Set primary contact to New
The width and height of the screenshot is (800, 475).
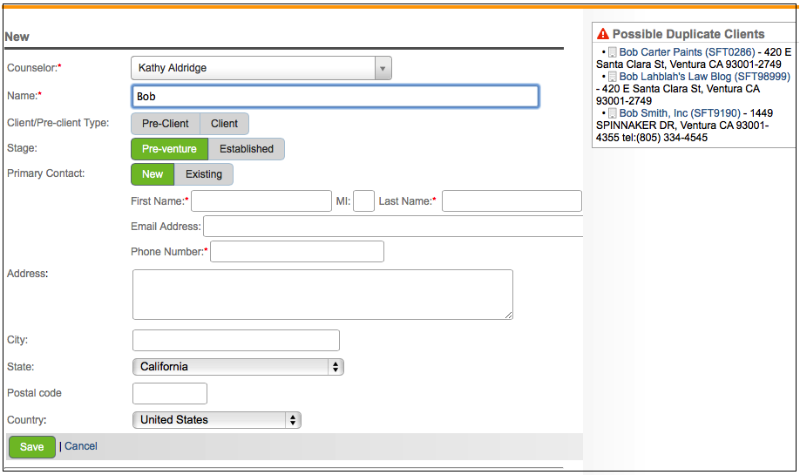pos(153,174)
